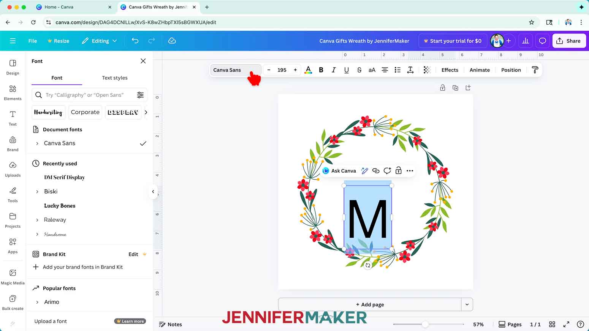Open the Apps sidebar section
589x331 pixels.
tap(13, 246)
